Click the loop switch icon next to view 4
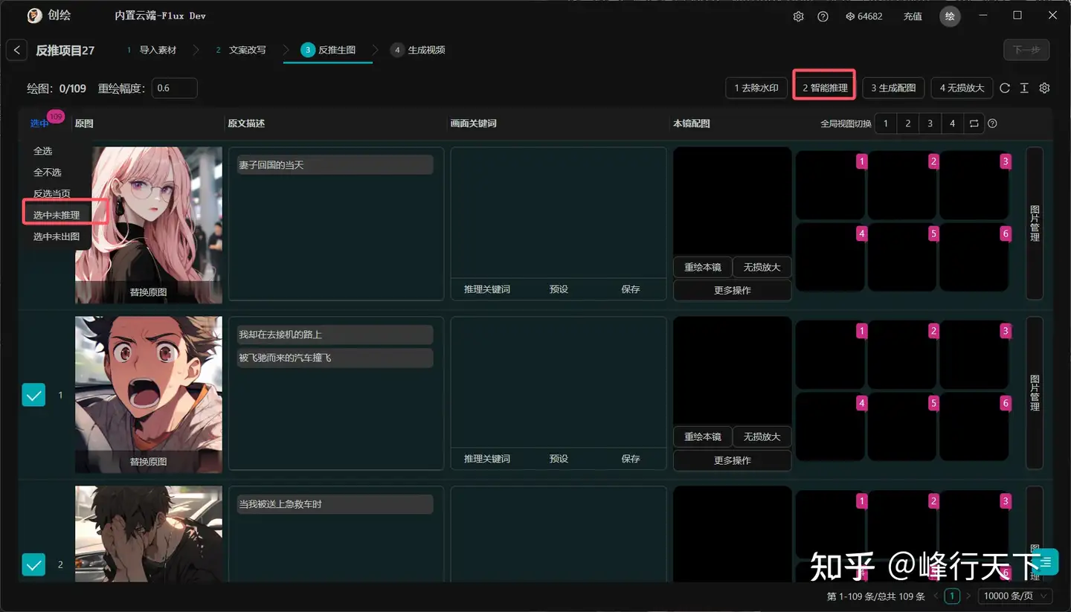1071x612 pixels. (974, 123)
